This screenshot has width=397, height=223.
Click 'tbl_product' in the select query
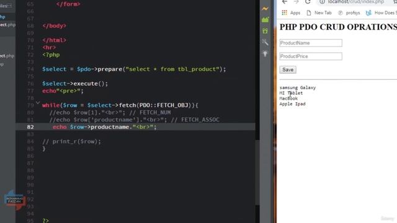(197, 69)
